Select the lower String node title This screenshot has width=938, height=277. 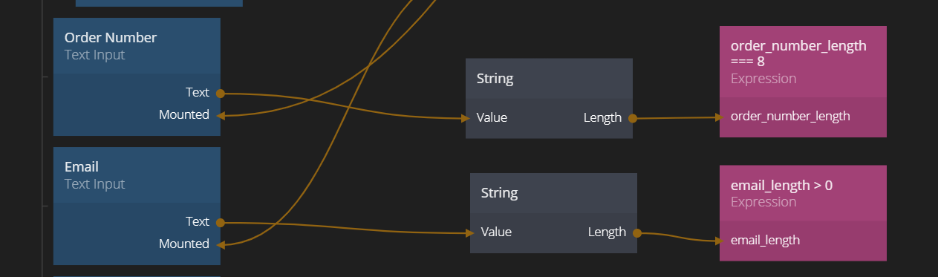[499, 193]
